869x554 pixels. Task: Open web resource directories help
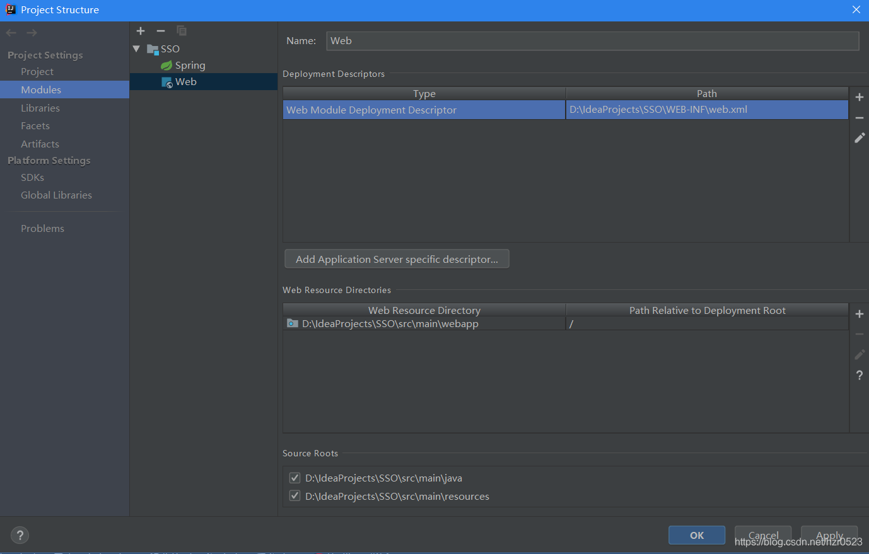pyautogui.click(x=860, y=376)
